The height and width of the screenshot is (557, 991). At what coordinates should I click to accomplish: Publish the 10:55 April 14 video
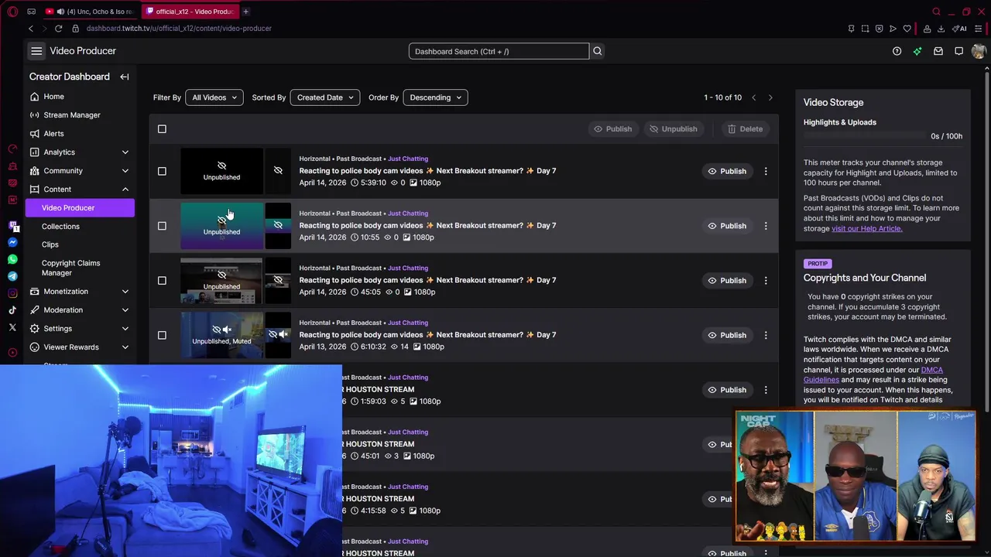click(x=727, y=226)
